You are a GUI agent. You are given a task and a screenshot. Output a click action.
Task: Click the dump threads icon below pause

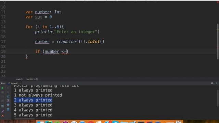[x=2, y=101]
